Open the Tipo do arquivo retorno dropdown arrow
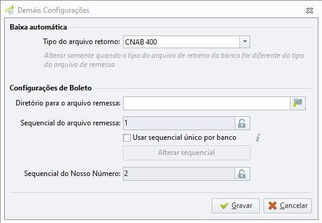 coord(245,42)
